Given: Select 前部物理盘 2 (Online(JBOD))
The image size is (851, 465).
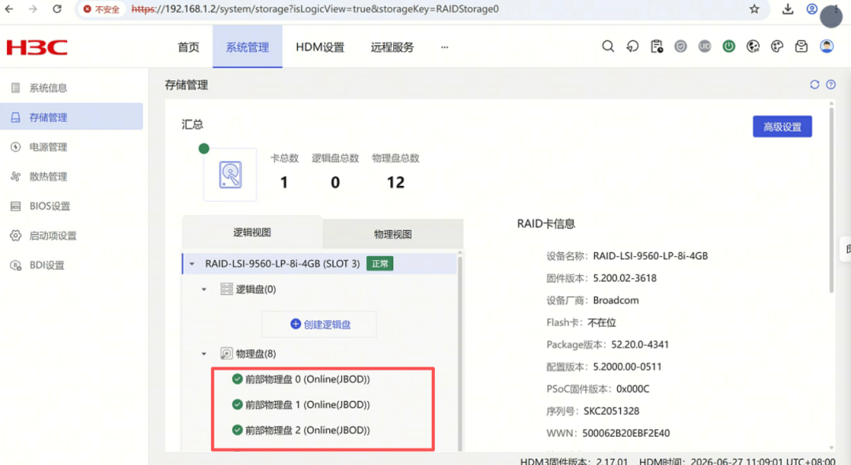Looking at the screenshot, I should [x=307, y=430].
